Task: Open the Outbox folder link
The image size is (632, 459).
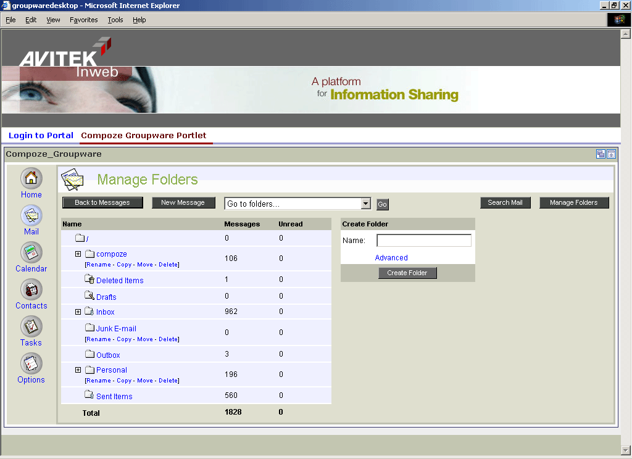Action: click(x=108, y=355)
